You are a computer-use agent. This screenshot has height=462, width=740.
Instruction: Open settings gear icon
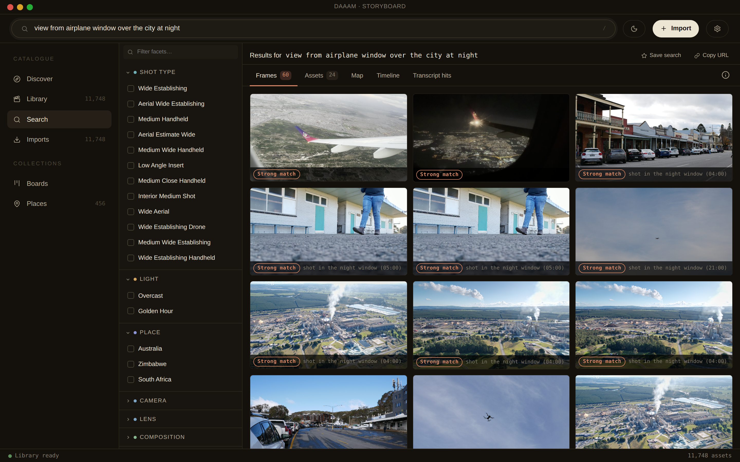717,29
